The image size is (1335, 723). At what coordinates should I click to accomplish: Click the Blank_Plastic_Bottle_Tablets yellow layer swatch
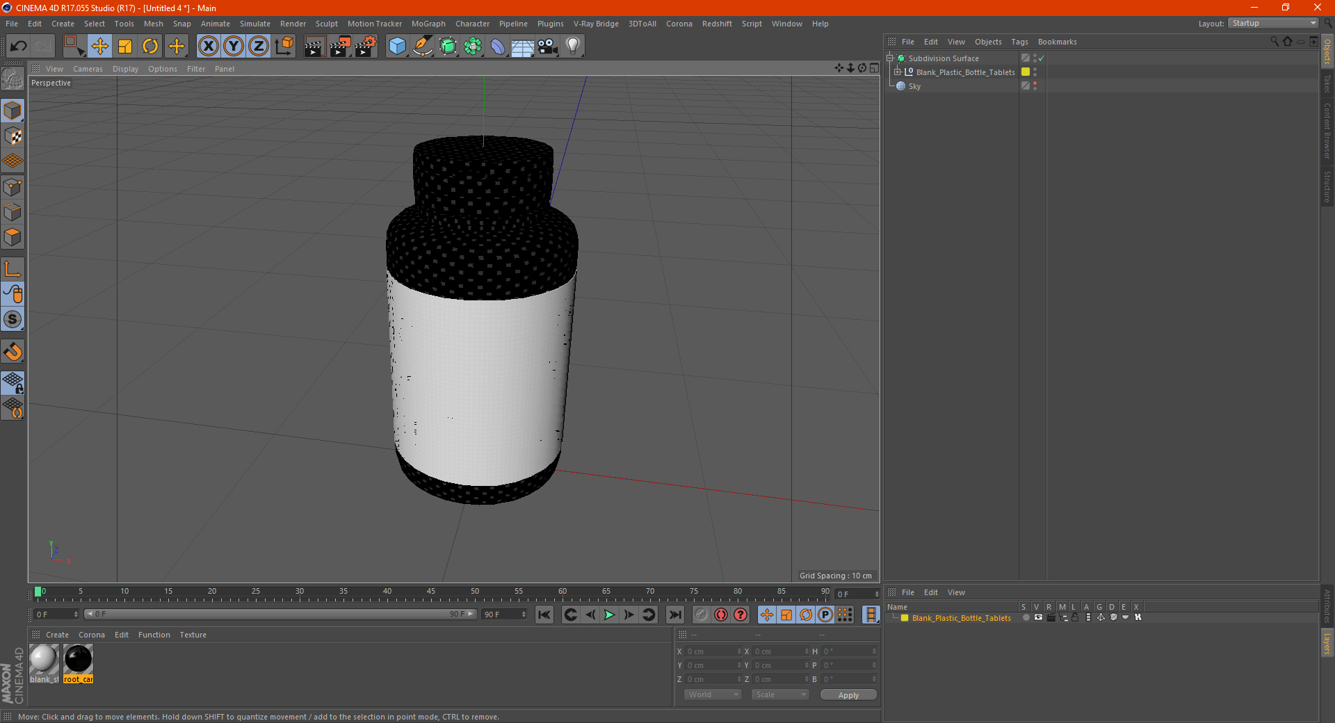[1026, 72]
